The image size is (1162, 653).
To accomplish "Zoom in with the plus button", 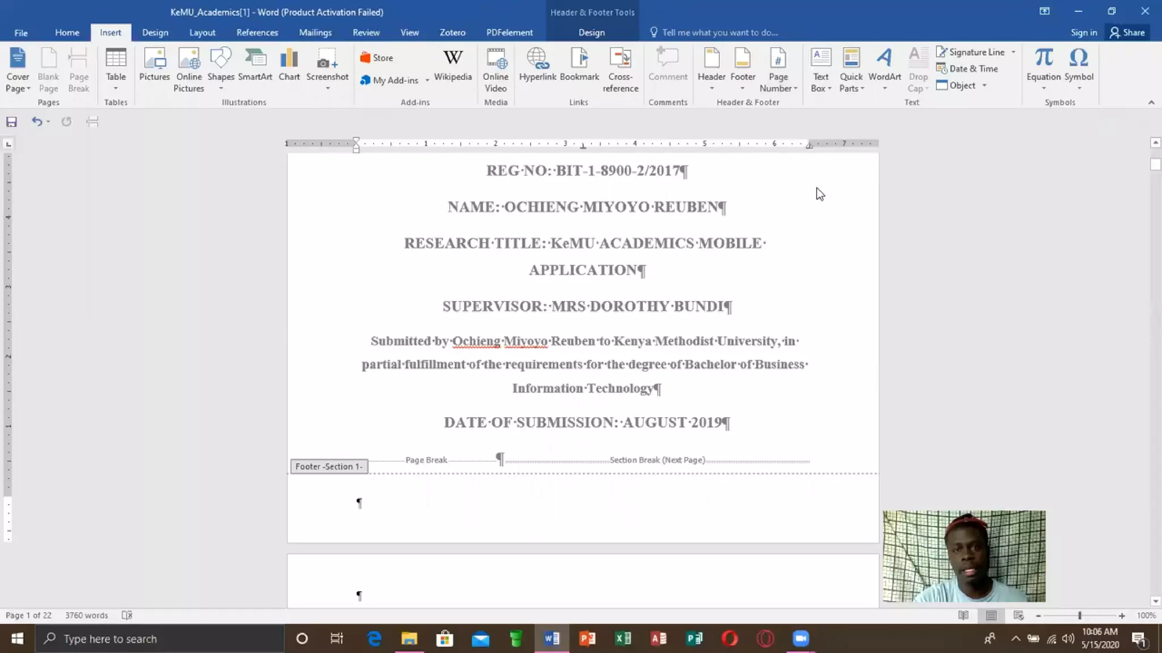I will (1122, 616).
